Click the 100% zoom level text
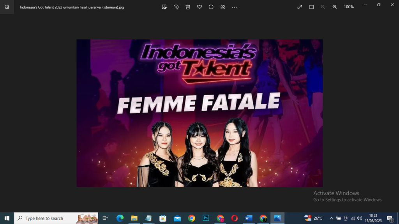399x224 pixels. [349, 7]
